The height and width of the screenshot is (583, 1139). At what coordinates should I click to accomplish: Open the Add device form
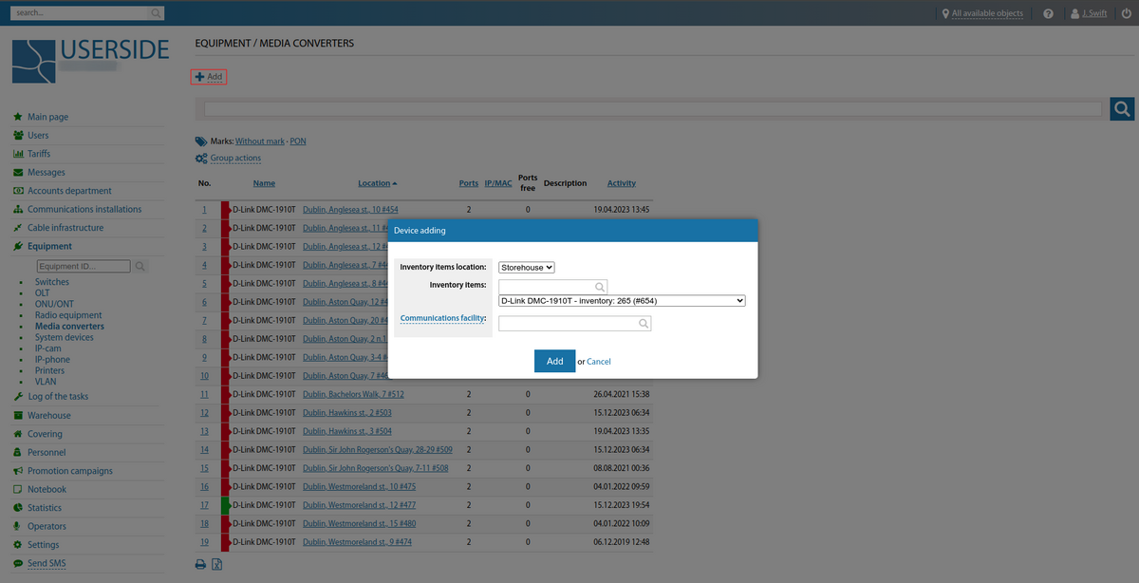tap(208, 76)
